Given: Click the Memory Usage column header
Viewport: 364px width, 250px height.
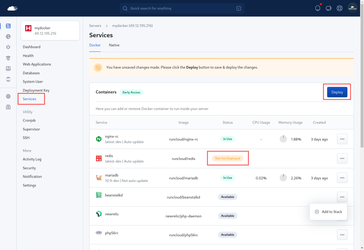Looking at the screenshot, I should click(290, 122).
